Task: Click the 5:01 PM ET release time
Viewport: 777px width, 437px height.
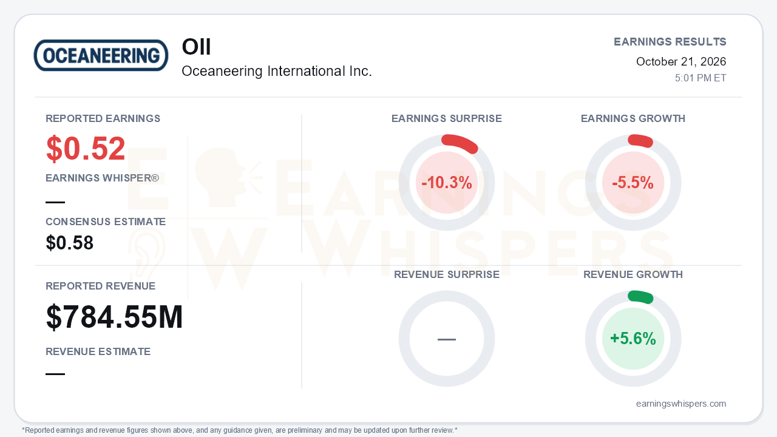Action: coord(701,78)
